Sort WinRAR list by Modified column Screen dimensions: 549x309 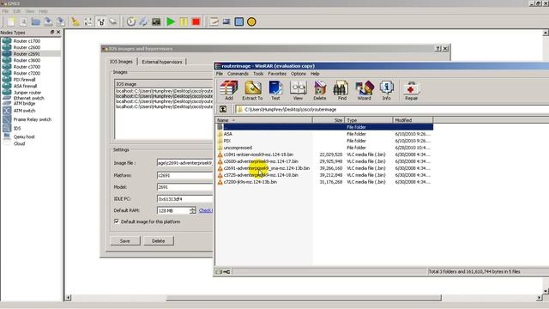[413, 120]
